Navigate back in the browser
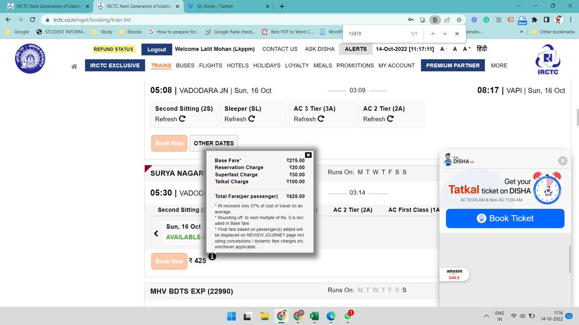 pos(9,20)
